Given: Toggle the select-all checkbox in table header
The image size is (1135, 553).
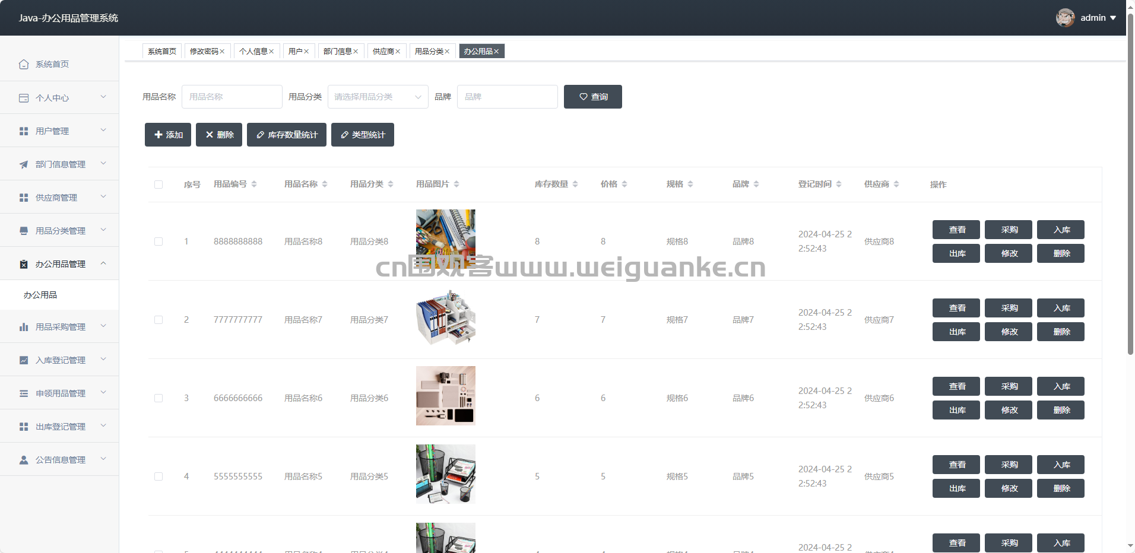Looking at the screenshot, I should coord(158,185).
